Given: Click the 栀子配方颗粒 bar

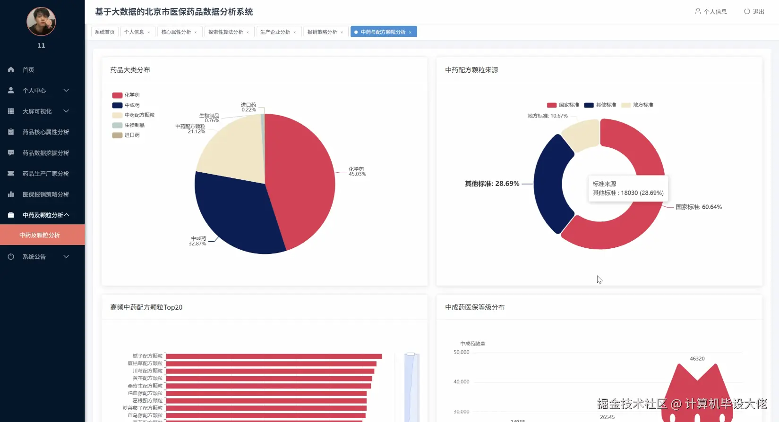Looking at the screenshot, I should tap(274, 356).
